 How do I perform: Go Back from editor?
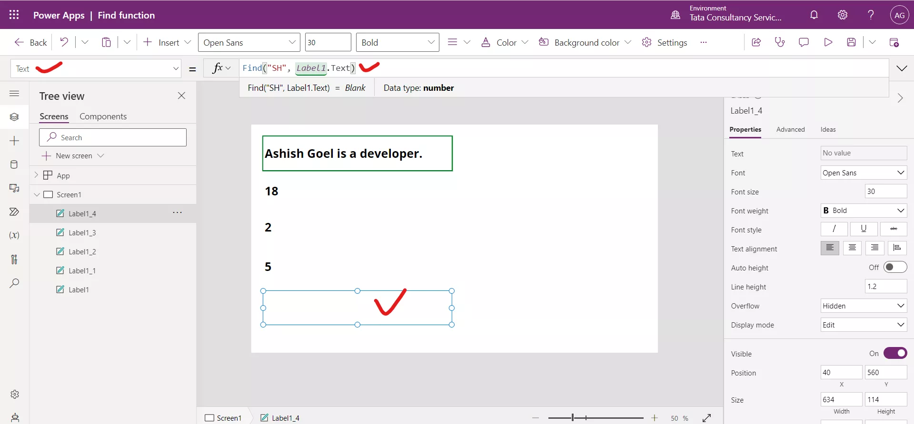coord(30,42)
